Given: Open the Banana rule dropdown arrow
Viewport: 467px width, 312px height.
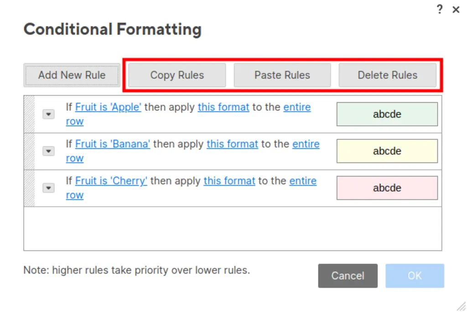Looking at the screenshot, I should coord(48,151).
